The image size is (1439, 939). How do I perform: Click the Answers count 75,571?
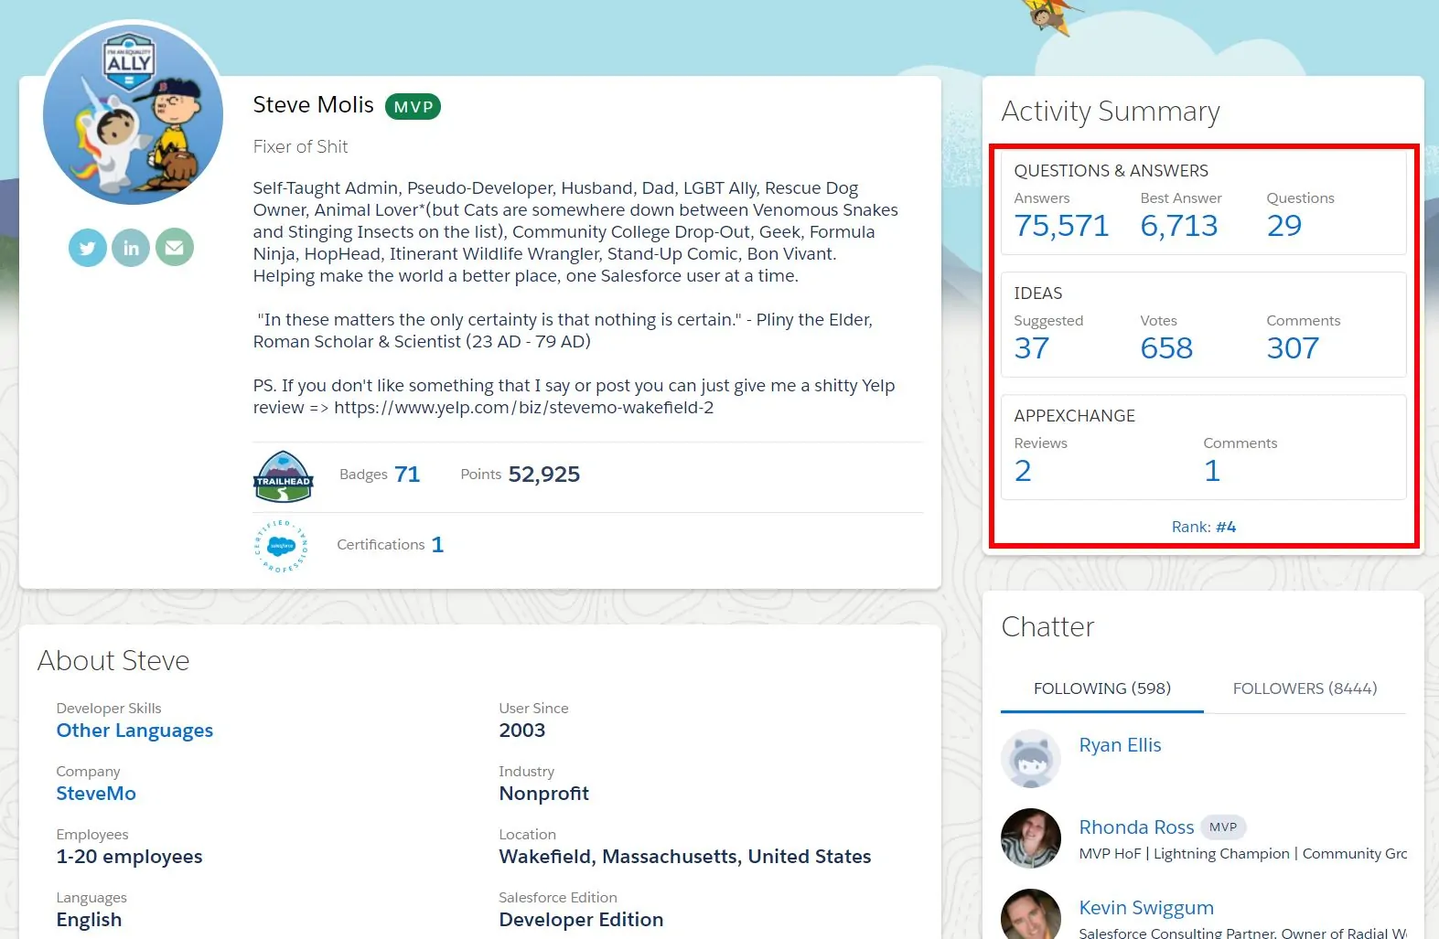[1062, 226]
